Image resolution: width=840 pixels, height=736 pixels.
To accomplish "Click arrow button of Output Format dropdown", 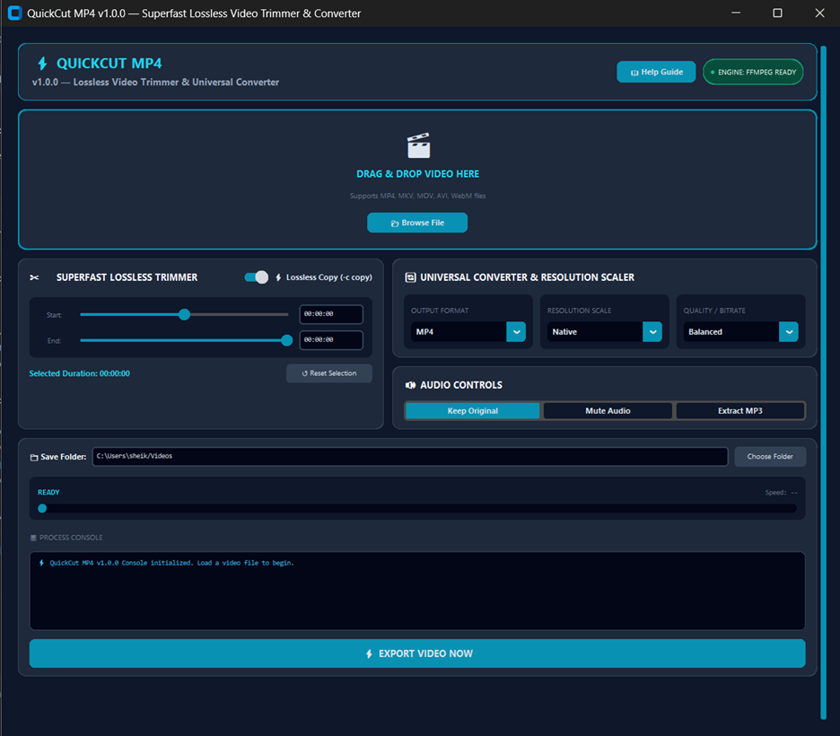I will click(x=516, y=331).
